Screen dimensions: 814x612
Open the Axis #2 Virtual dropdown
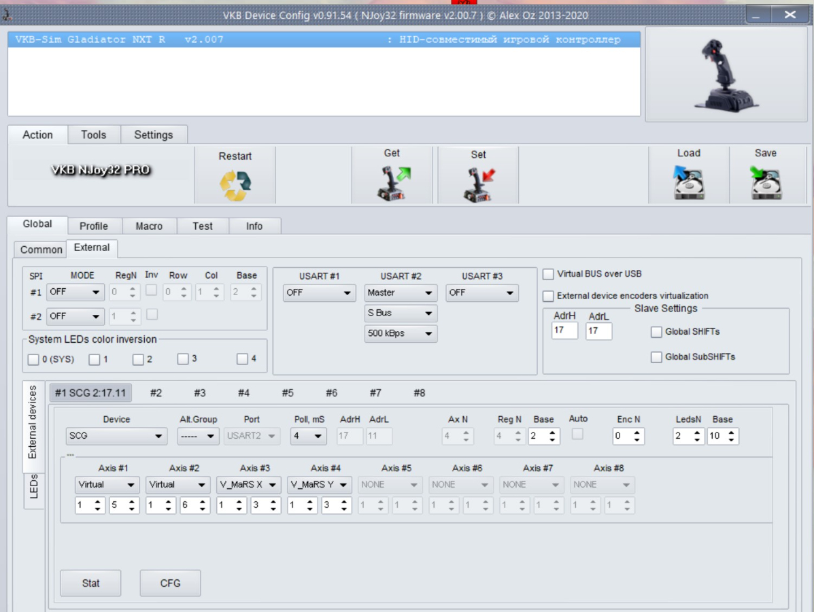point(177,485)
